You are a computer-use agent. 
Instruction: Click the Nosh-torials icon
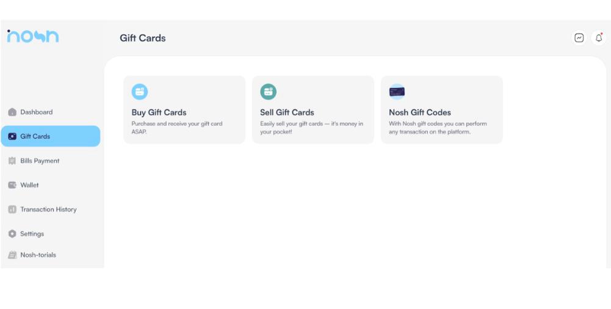pos(12,255)
